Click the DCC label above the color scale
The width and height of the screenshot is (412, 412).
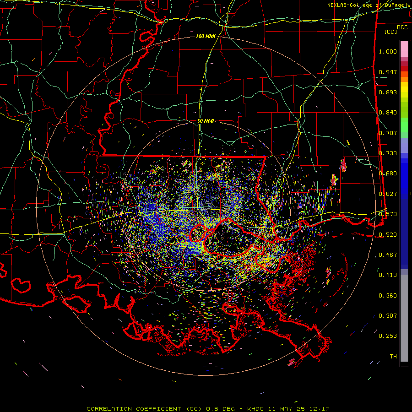pos(402,27)
